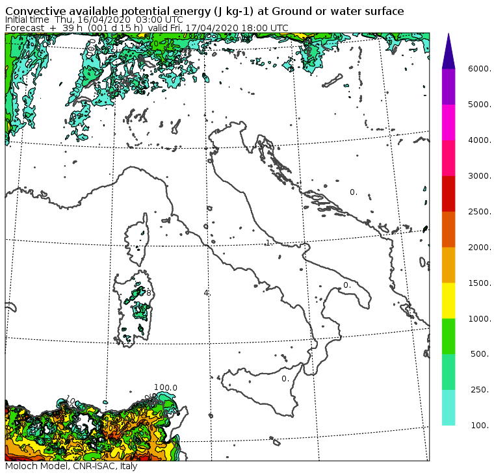Image resolution: width=494 pixels, height=475 pixels.
Task: Click the 100. legend label
Action: click(x=480, y=426)
